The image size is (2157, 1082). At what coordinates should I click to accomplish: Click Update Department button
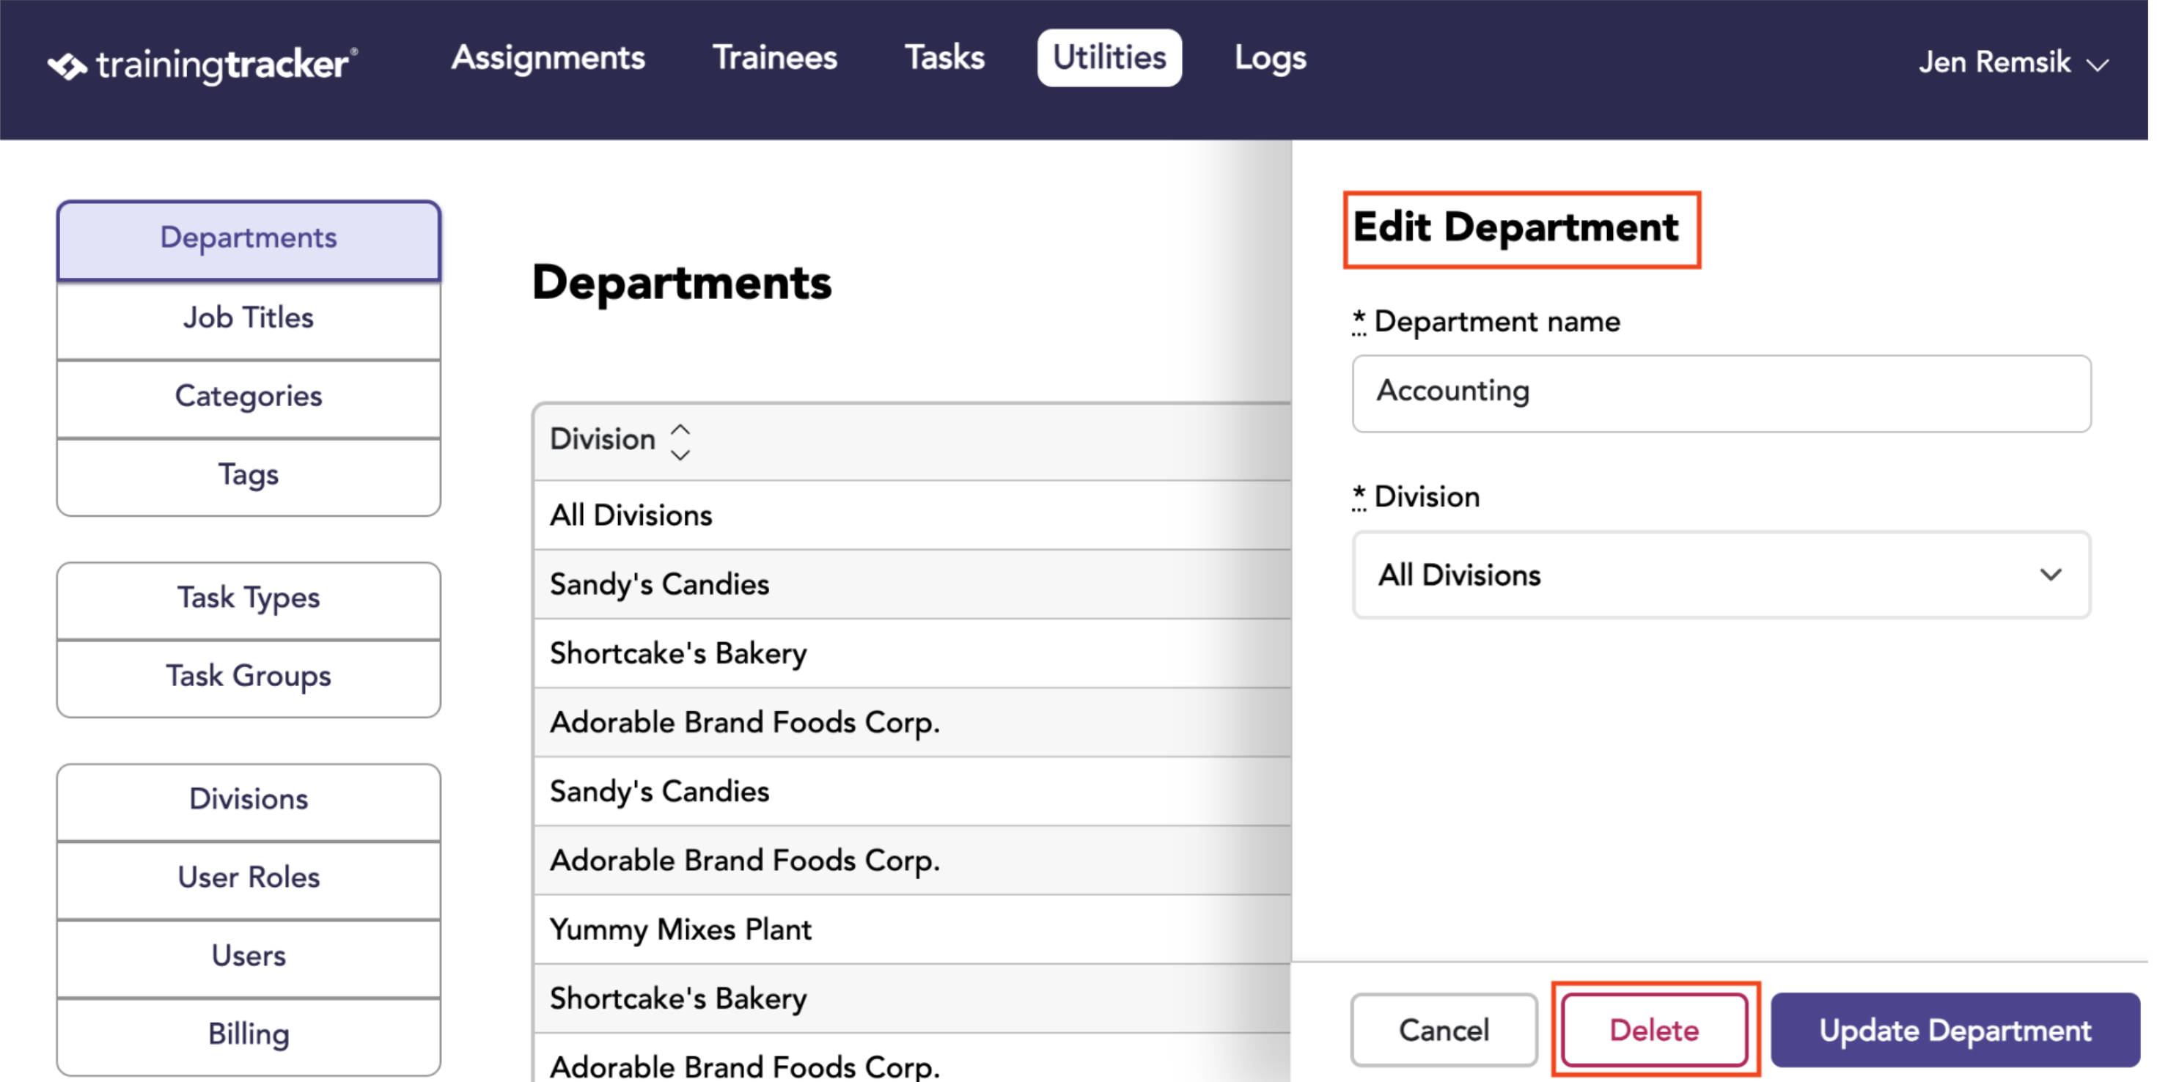(x=1955, y=1029)
